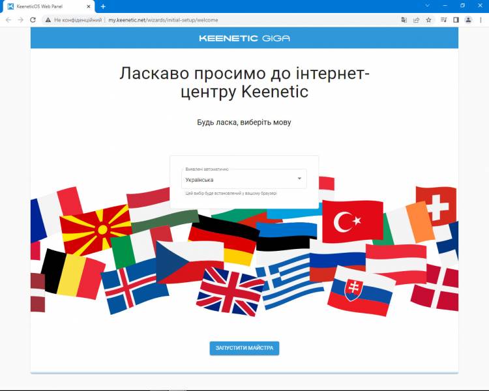Viewport: 489px width, 391px height.
Task: Click the North Macedonia flag image
Action: (95, 229)
